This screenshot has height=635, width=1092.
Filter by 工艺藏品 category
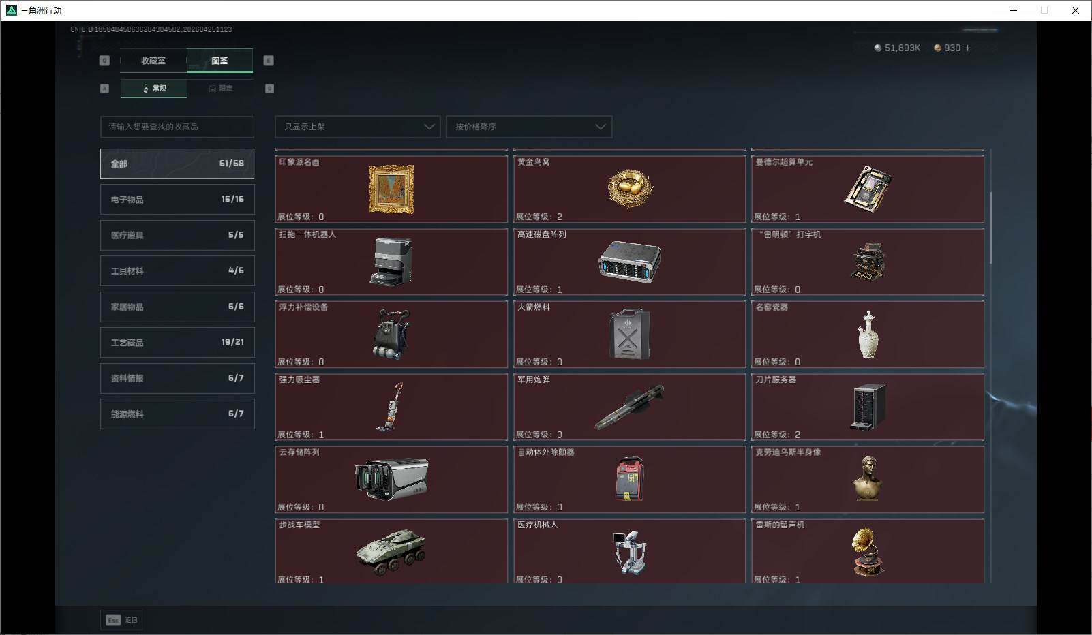tap(177, 342)
